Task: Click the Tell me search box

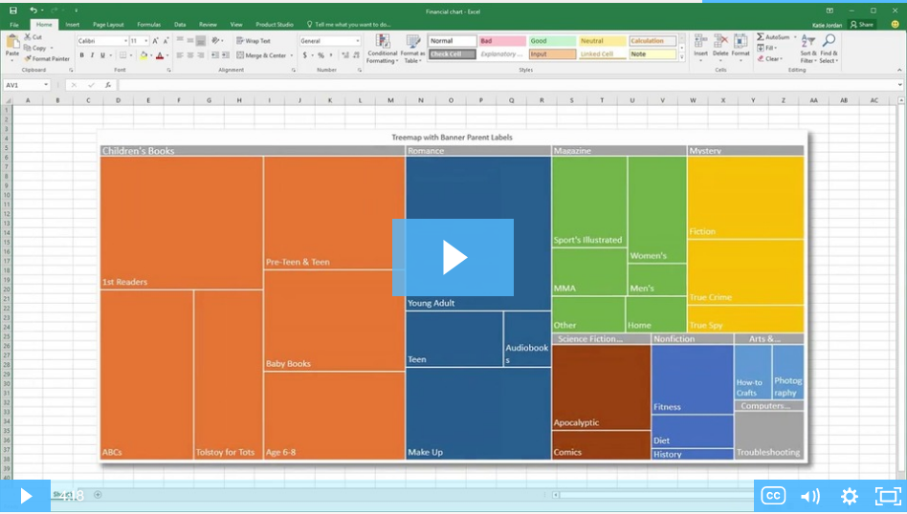Action: tap(350, 24)
